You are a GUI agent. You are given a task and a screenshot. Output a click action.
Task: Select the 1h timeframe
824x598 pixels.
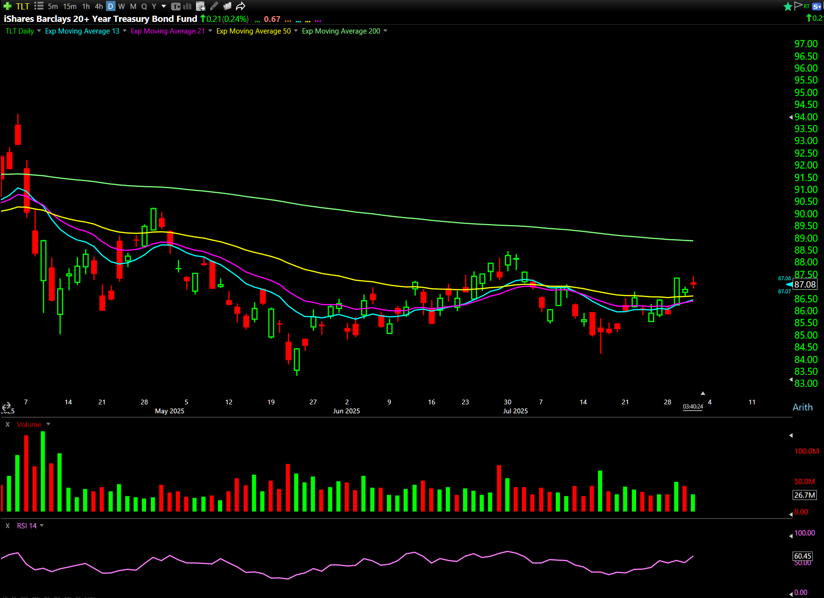(86, 6)
